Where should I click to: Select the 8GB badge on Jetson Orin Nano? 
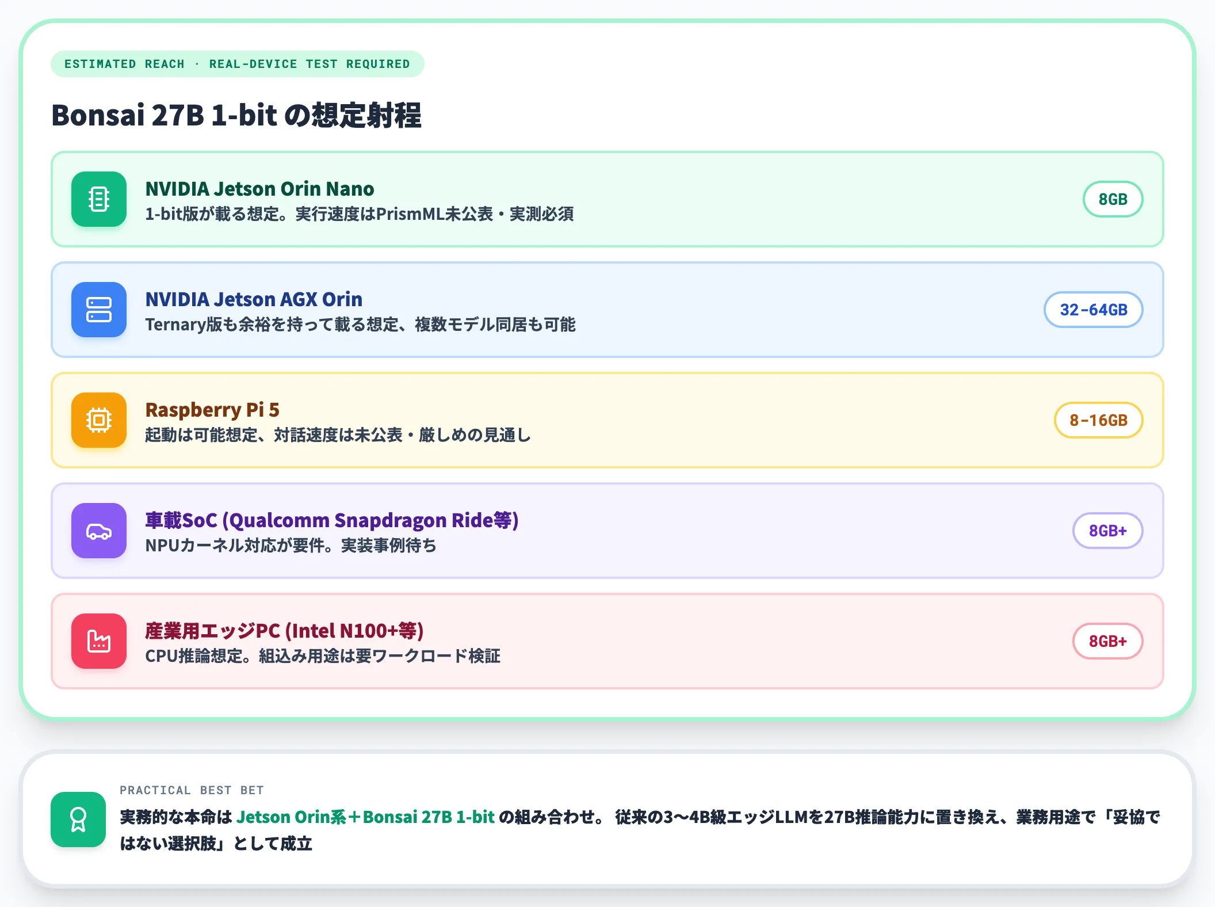click(x=1113, y=199)
